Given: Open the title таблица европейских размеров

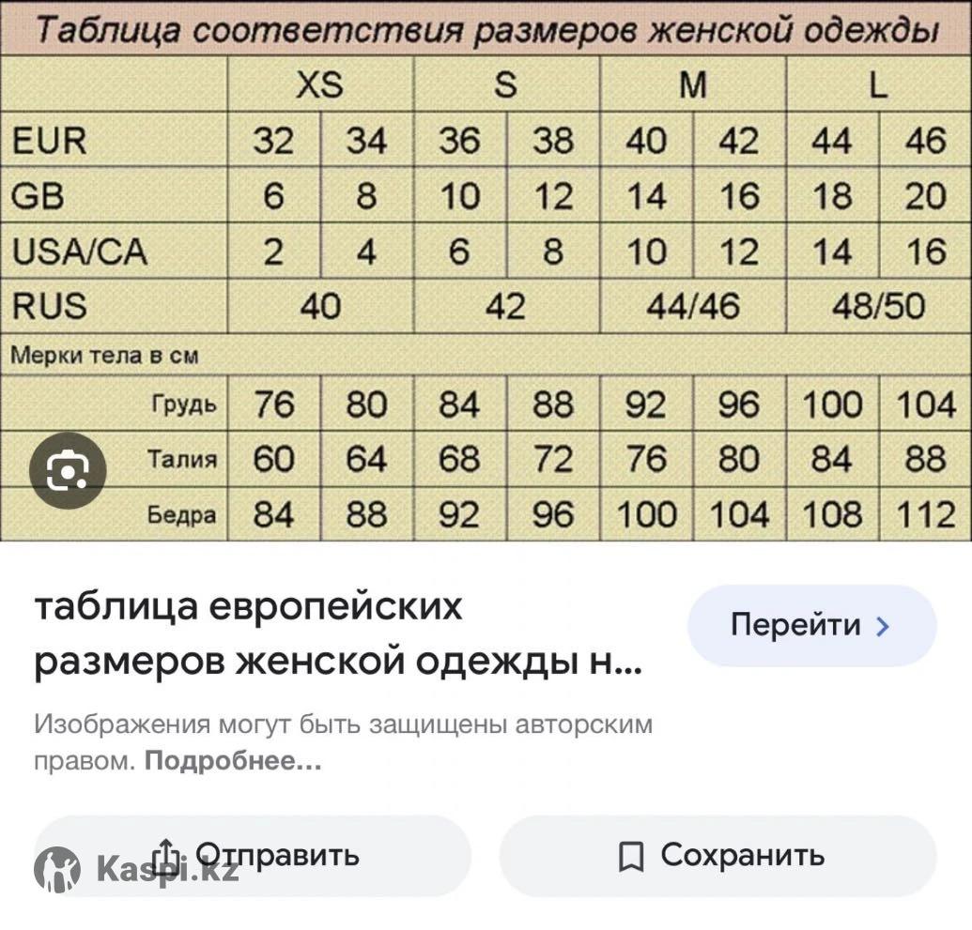Looking at the screenshot, I should pyautogui.click(x=338, y=633).
